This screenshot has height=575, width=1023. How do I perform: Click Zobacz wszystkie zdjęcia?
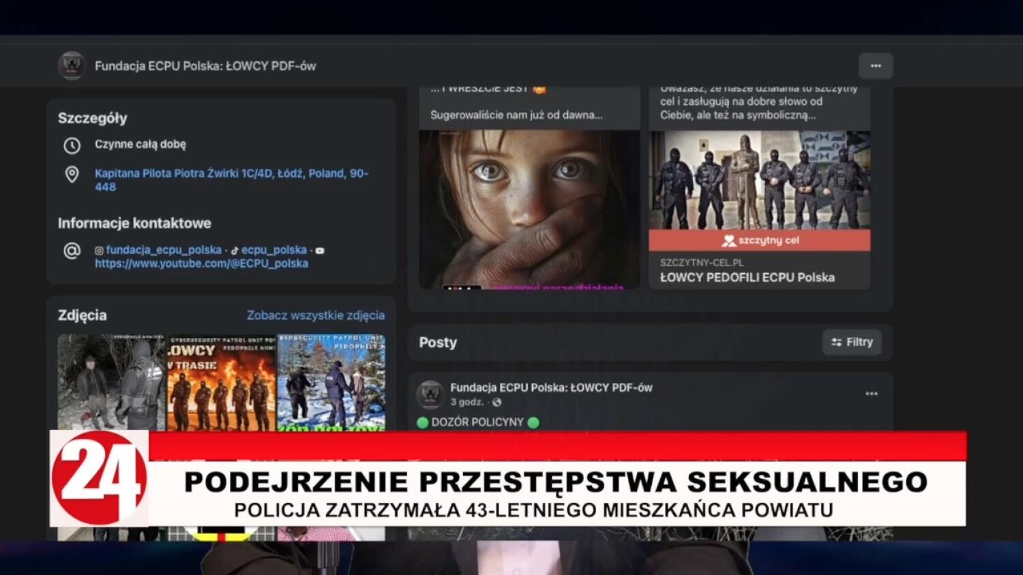[x=314, y=315]
